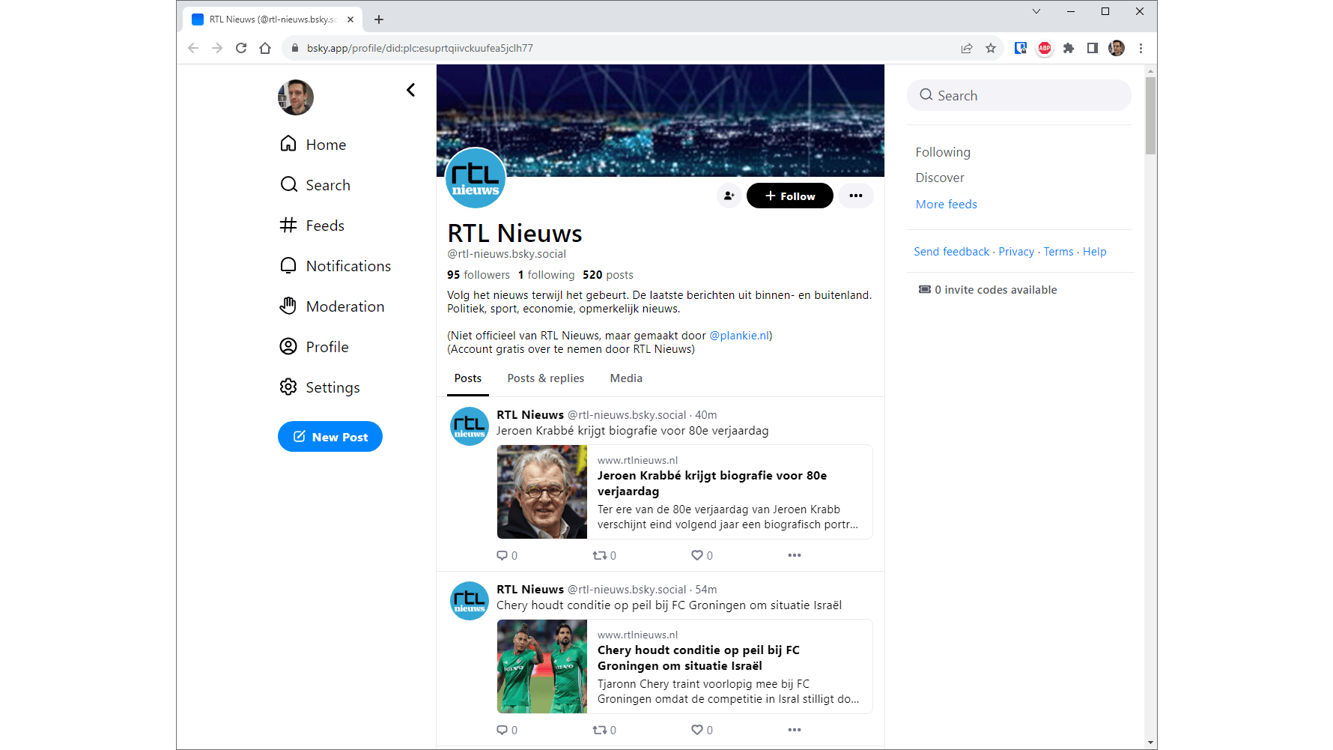Open Settings from the sidebar
Screen dimensions: 1333x750
coord(320,387)
